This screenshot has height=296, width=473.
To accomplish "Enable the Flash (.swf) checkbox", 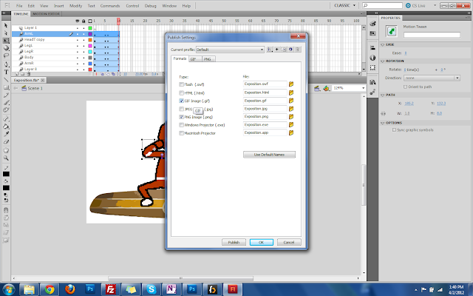I will 181,84.
